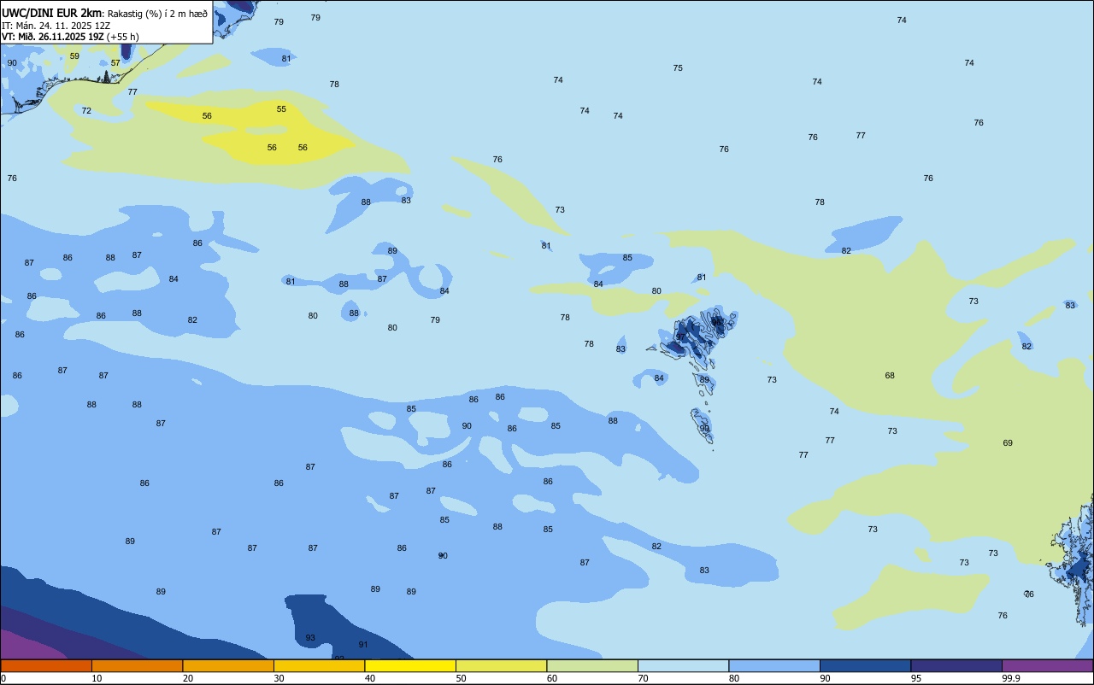Click the humidity value 72 on the map

pos(86,111)
